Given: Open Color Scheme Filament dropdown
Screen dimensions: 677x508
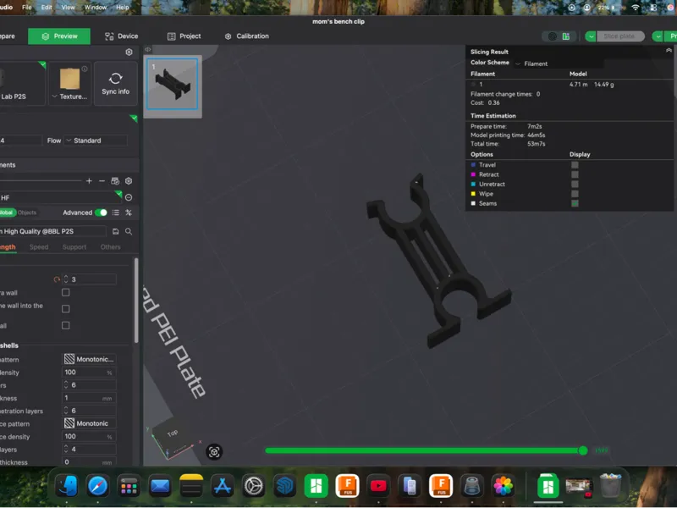Looking at the screenshot, I should (559, 63).
